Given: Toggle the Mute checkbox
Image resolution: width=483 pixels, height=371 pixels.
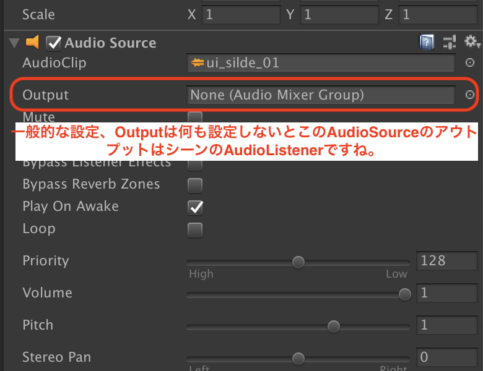Looking at the screenshot, I should [195, 117].
